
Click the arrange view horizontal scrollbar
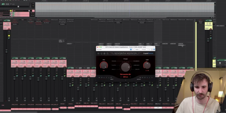point(130,18)
